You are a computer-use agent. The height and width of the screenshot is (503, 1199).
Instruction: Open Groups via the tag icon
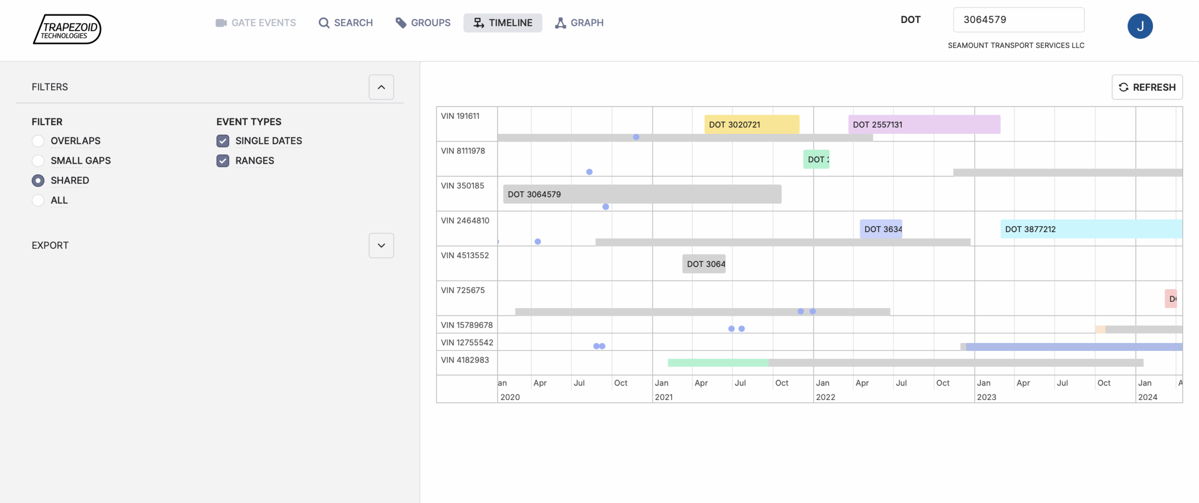point(400,22)
